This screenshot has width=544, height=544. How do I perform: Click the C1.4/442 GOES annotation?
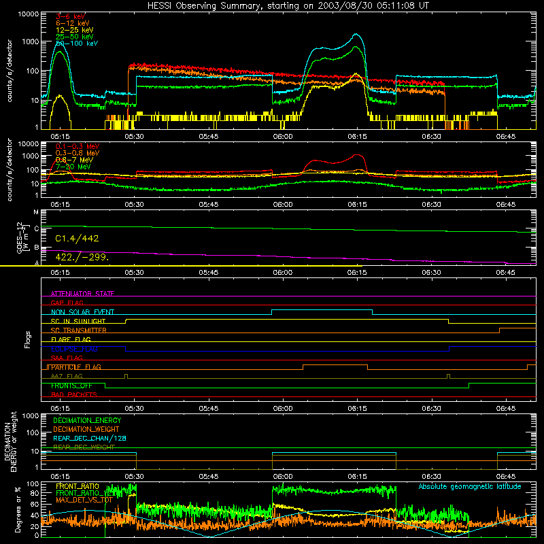(77, 239)
